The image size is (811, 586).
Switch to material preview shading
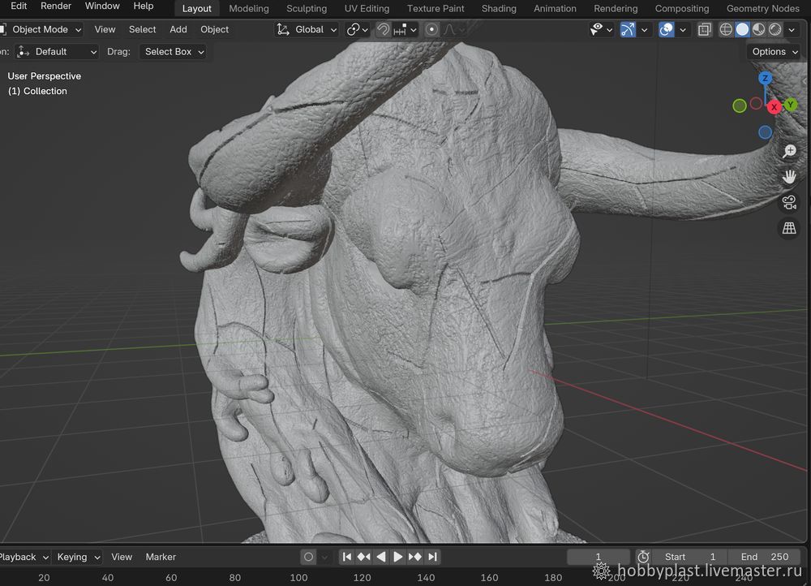click(759, 29)
